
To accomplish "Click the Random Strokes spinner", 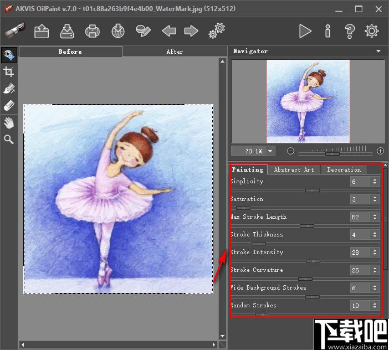I will pyautogui.click(x=375, y=306).
